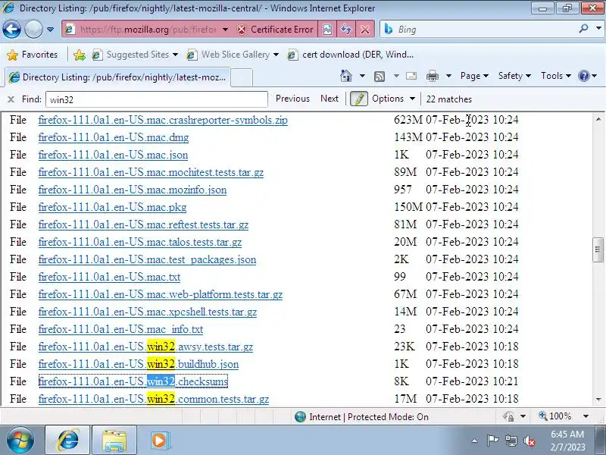
Task: Click the RSS feeds icon
Action: pyautogui.click(x=380, y=77)
